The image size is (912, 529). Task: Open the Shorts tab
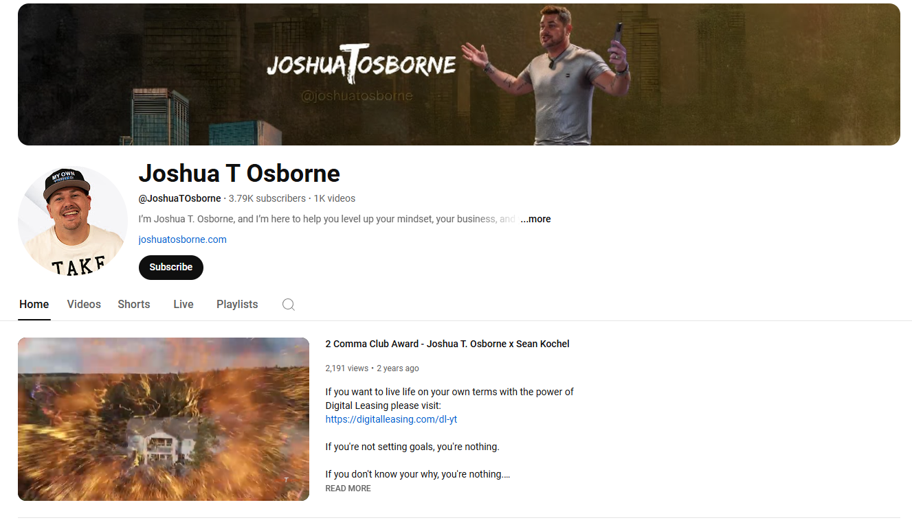pos(134,304)
